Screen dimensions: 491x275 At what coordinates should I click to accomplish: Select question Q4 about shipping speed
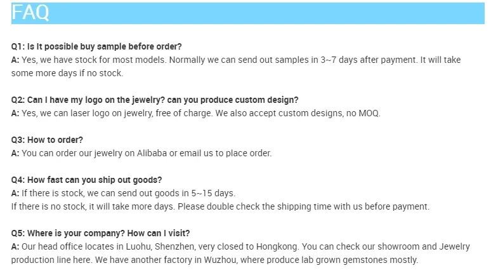(86, 180)
